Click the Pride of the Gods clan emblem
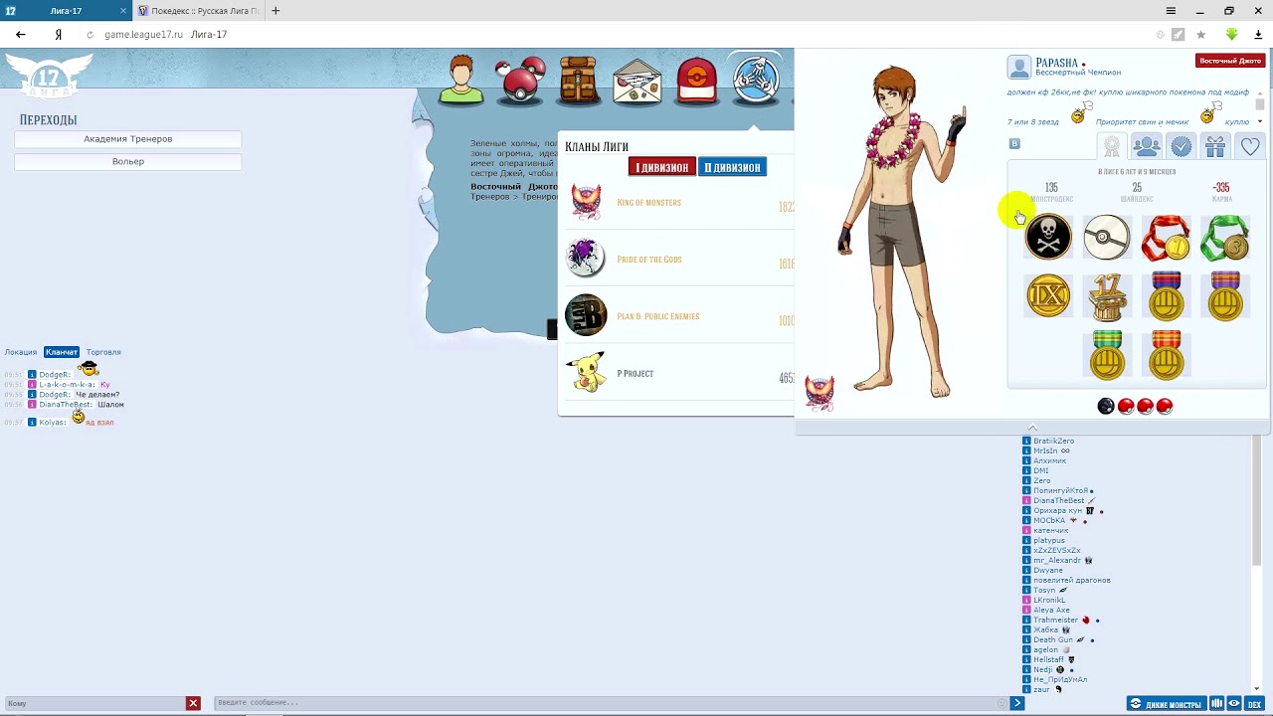1273x716 pixels. (x=586, y=259)
